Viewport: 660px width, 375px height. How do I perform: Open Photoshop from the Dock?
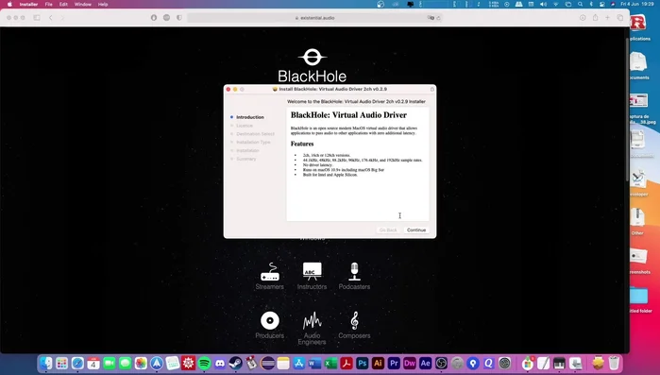[x=363, y=363]
